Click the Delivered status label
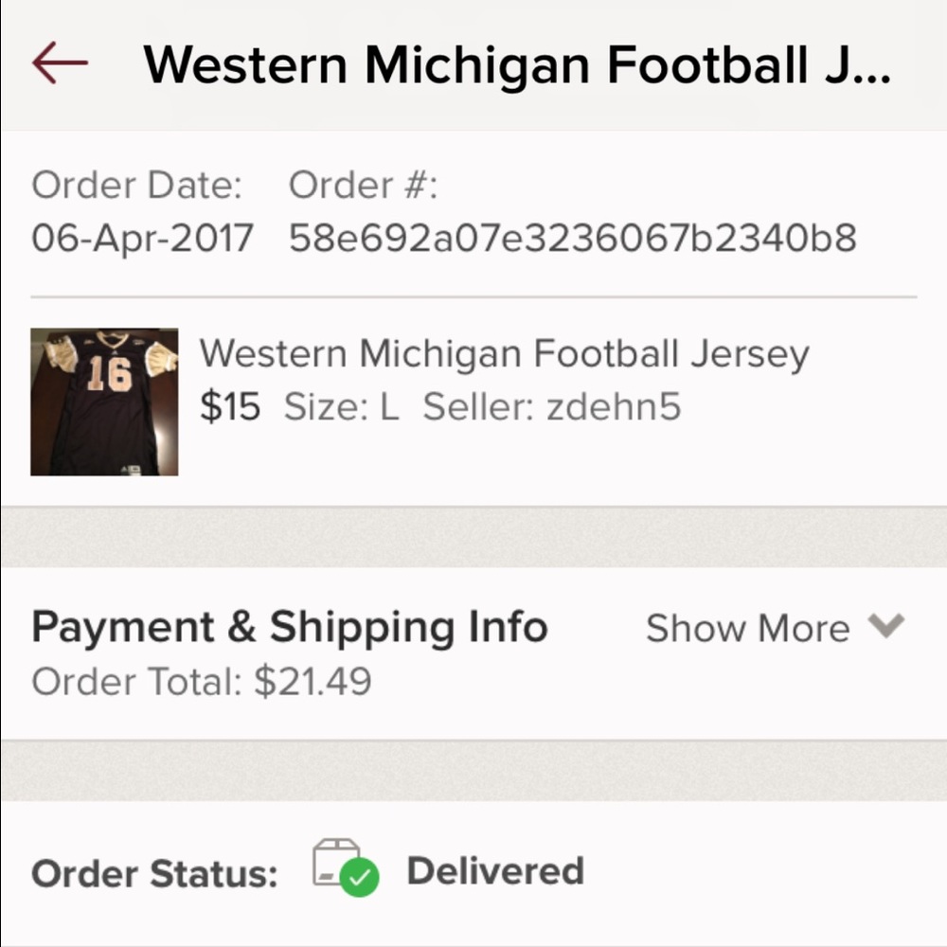The image size is (947, 947). (x=495, y=869)
